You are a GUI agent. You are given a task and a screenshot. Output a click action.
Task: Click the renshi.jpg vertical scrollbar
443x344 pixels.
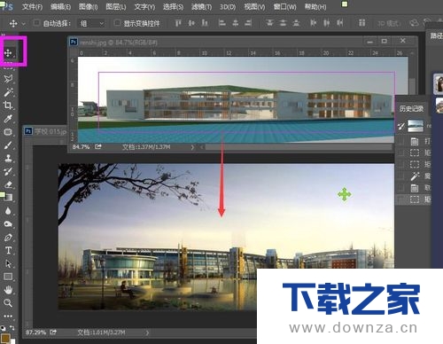[x=413, y=86]
